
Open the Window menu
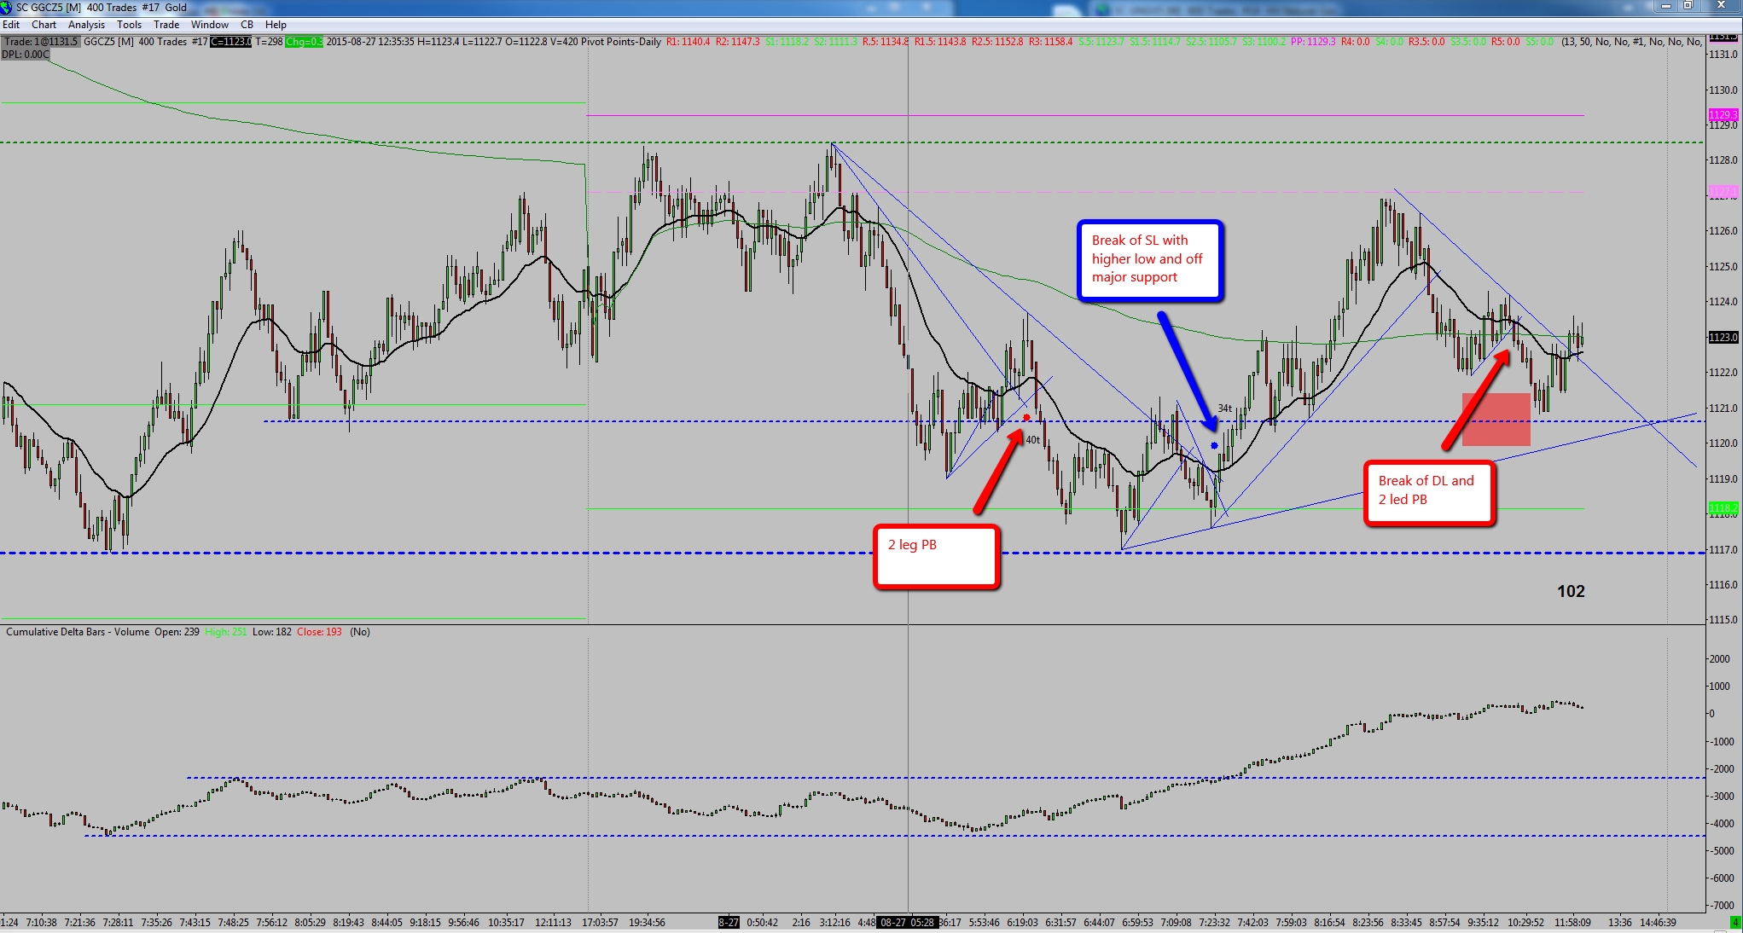[x=209, y=25]
